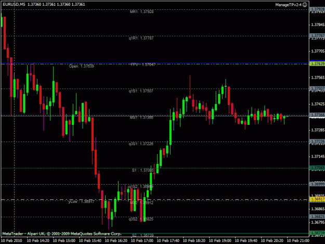Click the yellow-green 1.37639 price tag

(x=317, y=63)
